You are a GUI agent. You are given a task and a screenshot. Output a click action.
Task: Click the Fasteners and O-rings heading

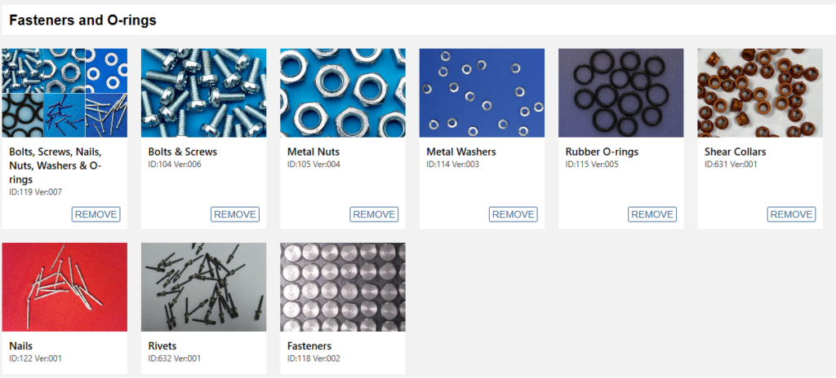[82, 20]
